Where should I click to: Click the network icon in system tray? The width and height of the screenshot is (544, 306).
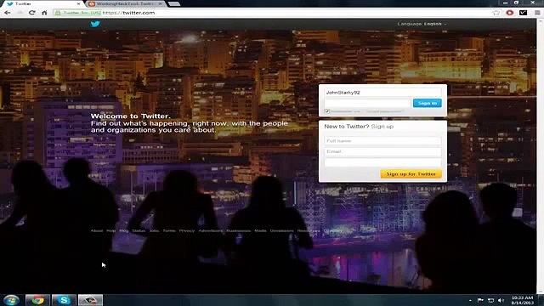point(491,300)
